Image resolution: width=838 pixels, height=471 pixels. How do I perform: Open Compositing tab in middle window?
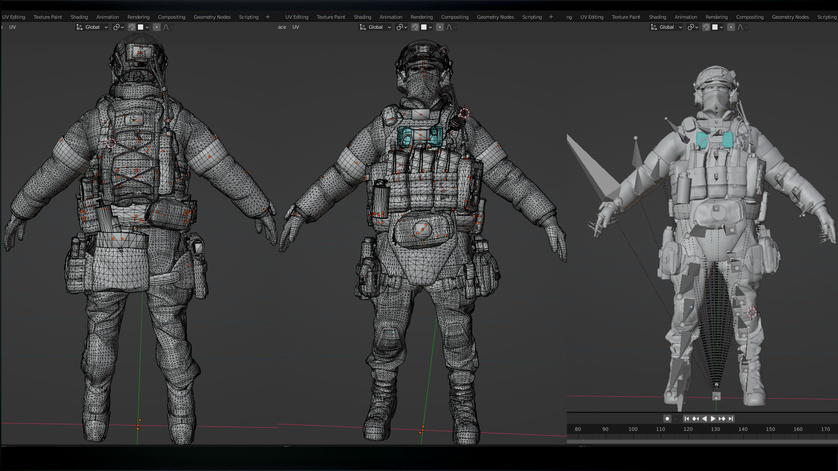[x=455, y=17]
